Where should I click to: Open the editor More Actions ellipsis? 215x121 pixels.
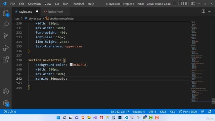tap(210, 11)
